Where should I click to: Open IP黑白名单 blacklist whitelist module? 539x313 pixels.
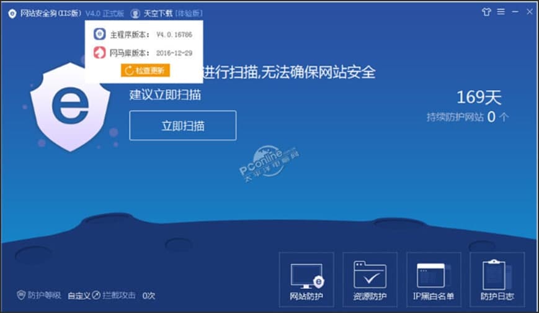click(434, 279)
